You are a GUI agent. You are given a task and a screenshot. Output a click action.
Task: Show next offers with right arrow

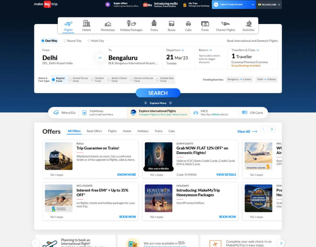(272, 129)
